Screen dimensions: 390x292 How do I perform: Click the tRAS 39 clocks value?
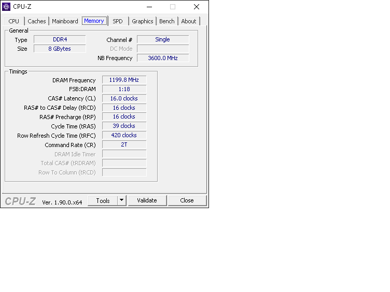tap(124, 126)
